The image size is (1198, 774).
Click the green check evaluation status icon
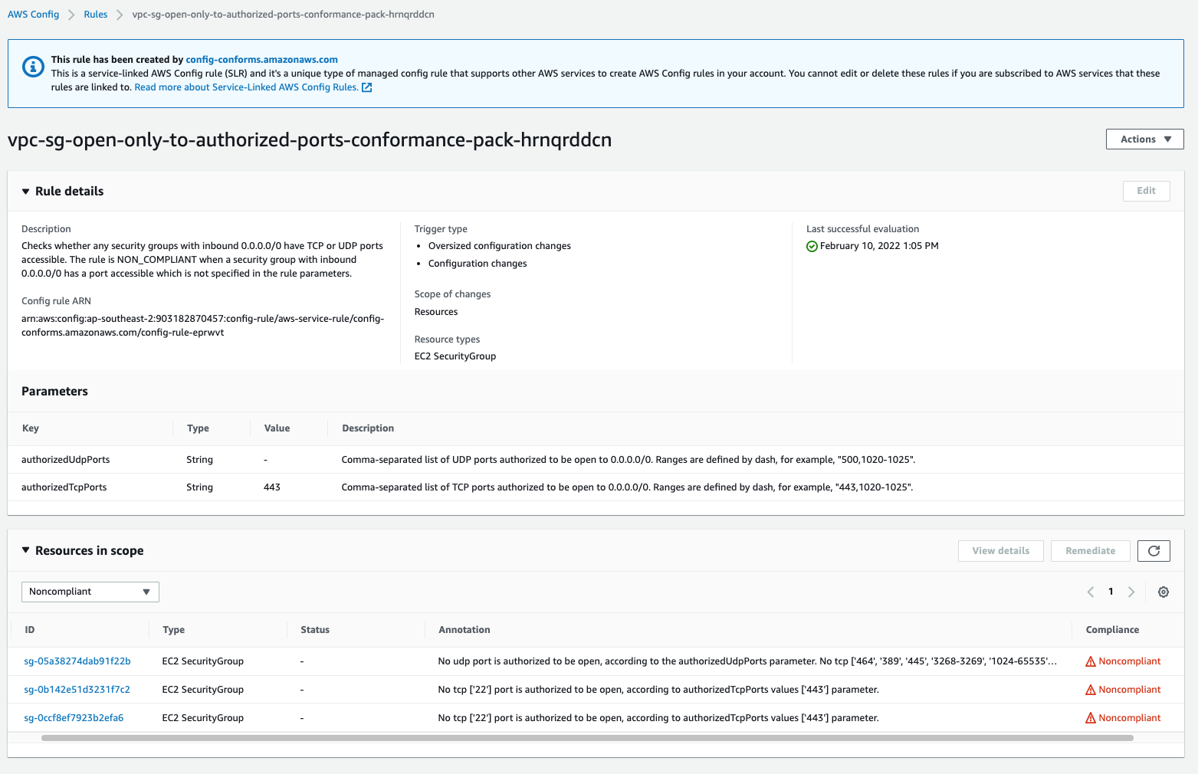tap(812, 247)
